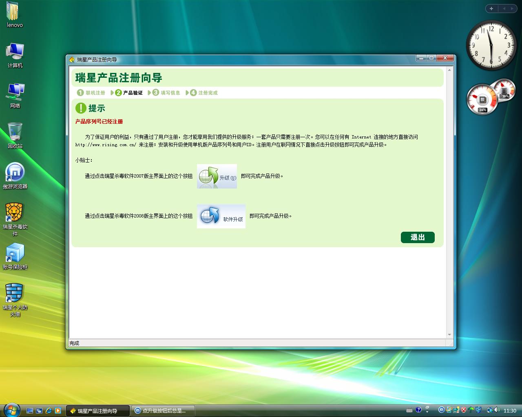Click the taskbar clock showing 11:30
The width and height of the screenshot is (522, 417).
510,411
